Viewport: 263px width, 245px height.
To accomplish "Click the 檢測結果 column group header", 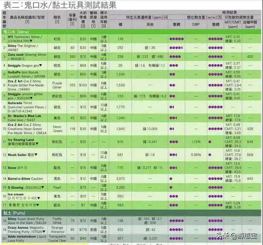I will 229,13.
